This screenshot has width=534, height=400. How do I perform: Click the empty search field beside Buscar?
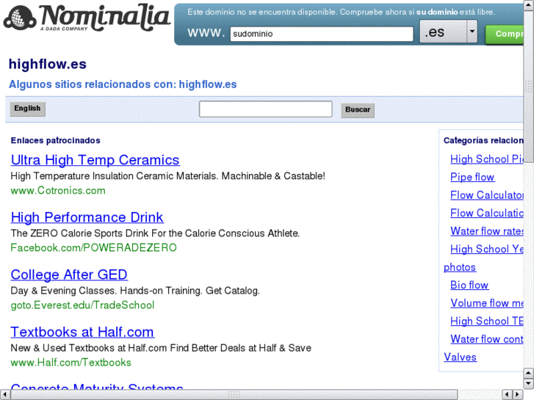265,109
